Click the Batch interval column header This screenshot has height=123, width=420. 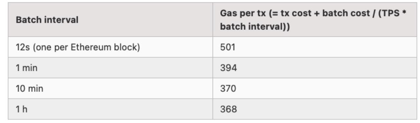pyautogui.click(x=110, y=20)
